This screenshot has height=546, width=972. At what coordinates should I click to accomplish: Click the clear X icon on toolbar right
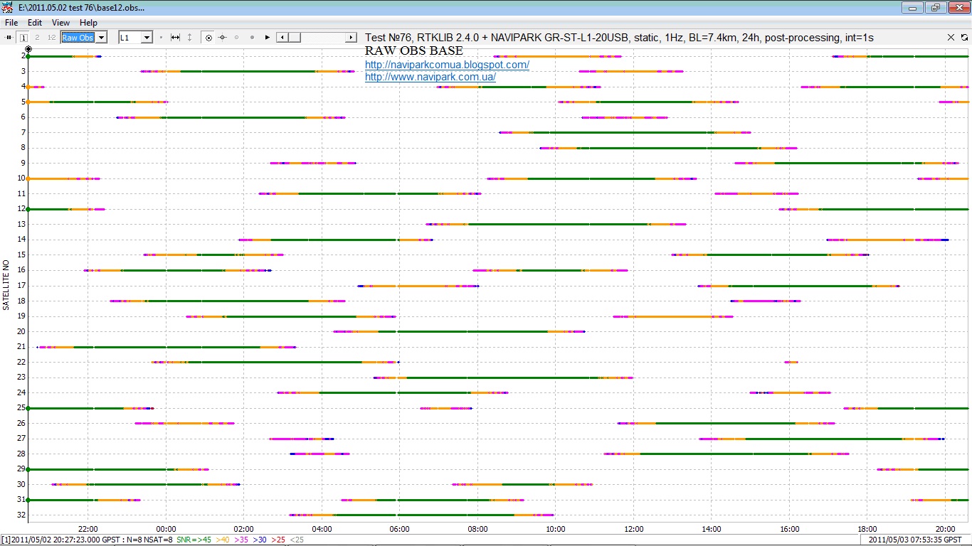coord(951,37)
